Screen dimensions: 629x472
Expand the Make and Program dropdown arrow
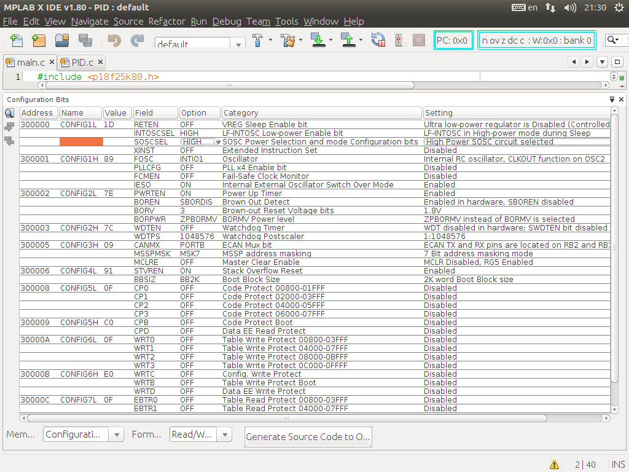point(330,40)
